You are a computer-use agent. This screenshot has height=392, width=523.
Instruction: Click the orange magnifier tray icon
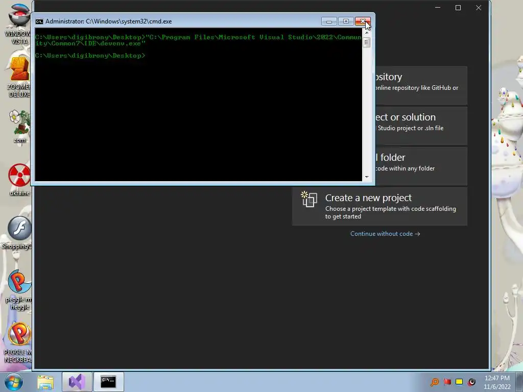435,382
